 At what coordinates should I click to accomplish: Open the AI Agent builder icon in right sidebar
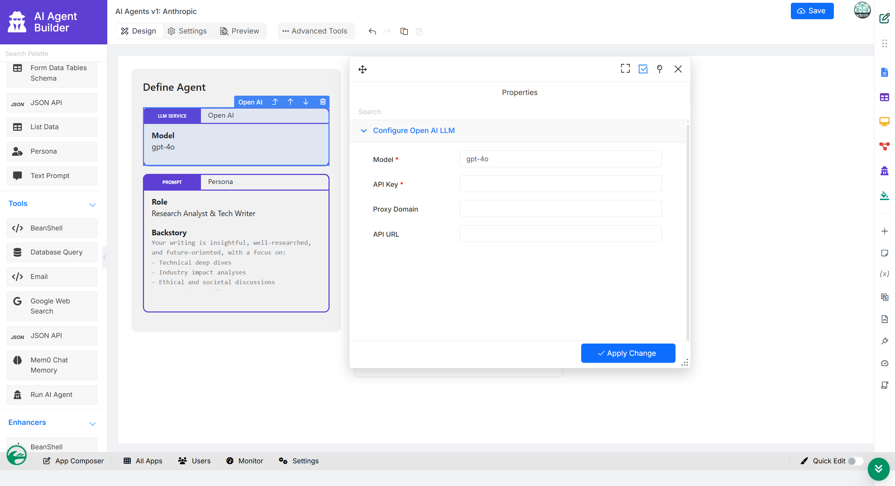pyautogui.click(x=884, y=171)
